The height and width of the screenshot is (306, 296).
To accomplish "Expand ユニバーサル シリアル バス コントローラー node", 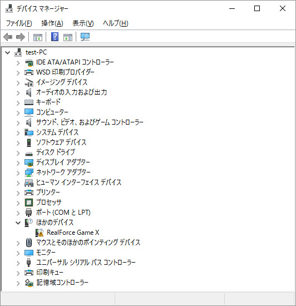I will [18, 263].
